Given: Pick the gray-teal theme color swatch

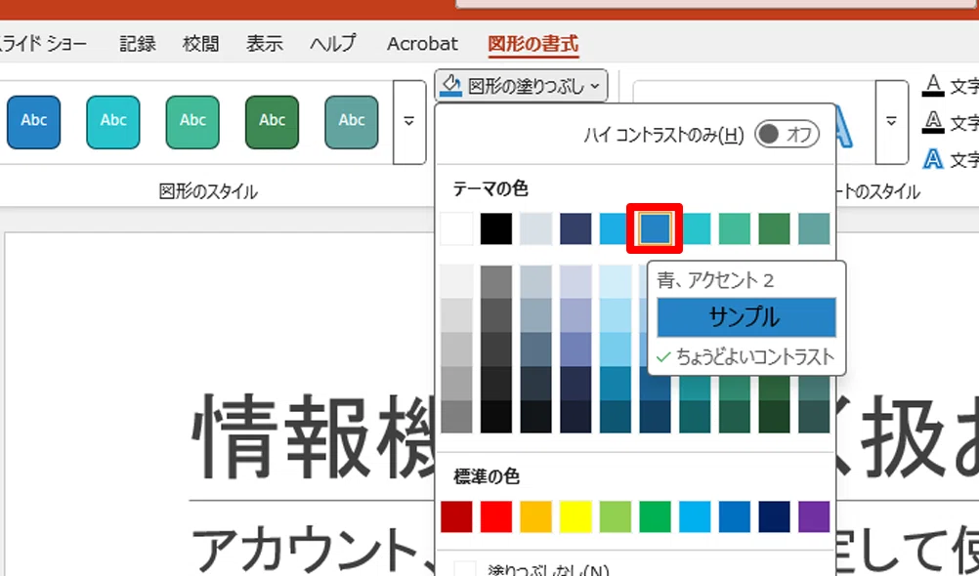Looking at the screenshot, I should [814, 228].
